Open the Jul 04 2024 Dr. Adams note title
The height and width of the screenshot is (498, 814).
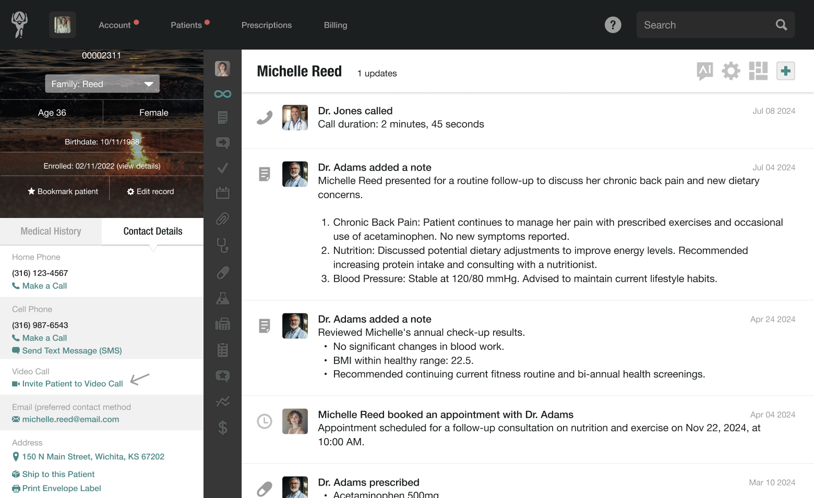click(375, 167)
